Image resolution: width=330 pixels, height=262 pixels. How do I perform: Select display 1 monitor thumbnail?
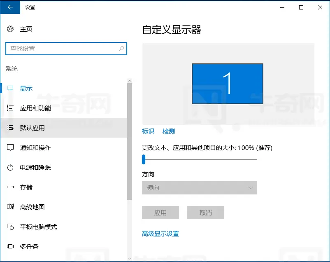(228, 84)
